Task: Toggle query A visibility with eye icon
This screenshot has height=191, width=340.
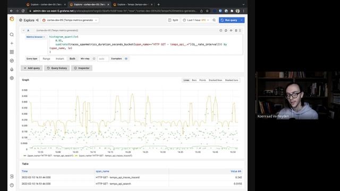Action: [231, 31]
